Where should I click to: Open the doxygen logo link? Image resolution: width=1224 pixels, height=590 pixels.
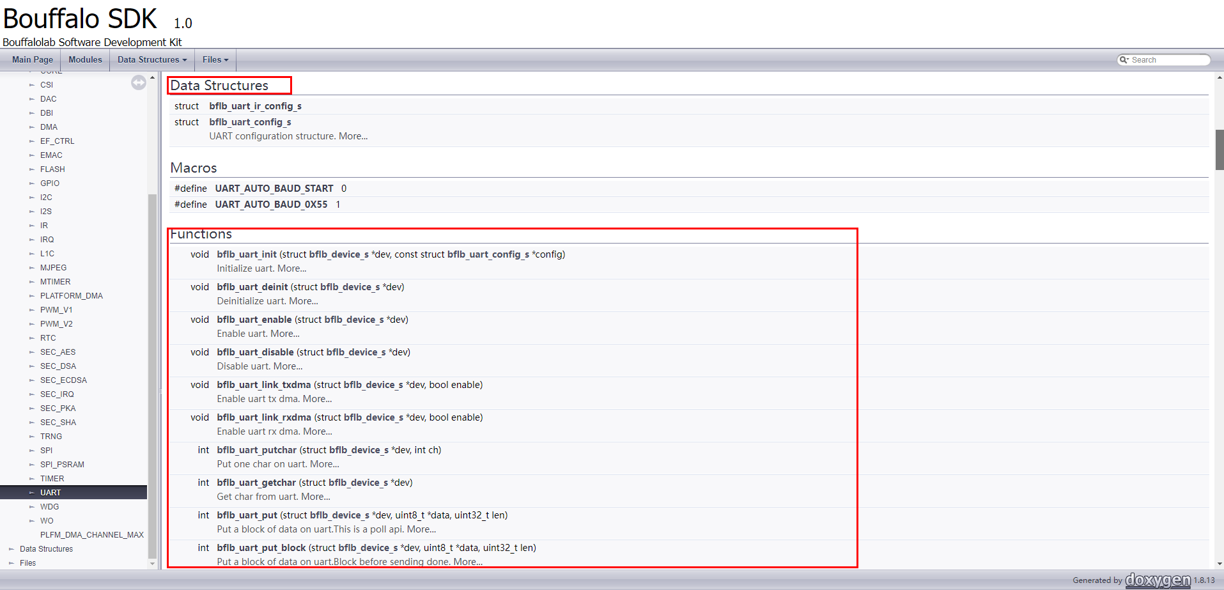pos(1158,580)
